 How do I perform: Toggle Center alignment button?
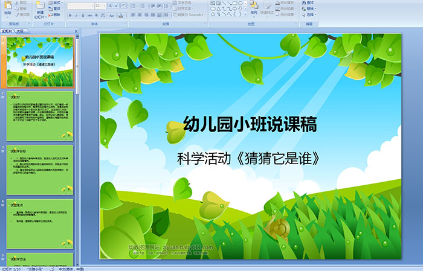140,15
